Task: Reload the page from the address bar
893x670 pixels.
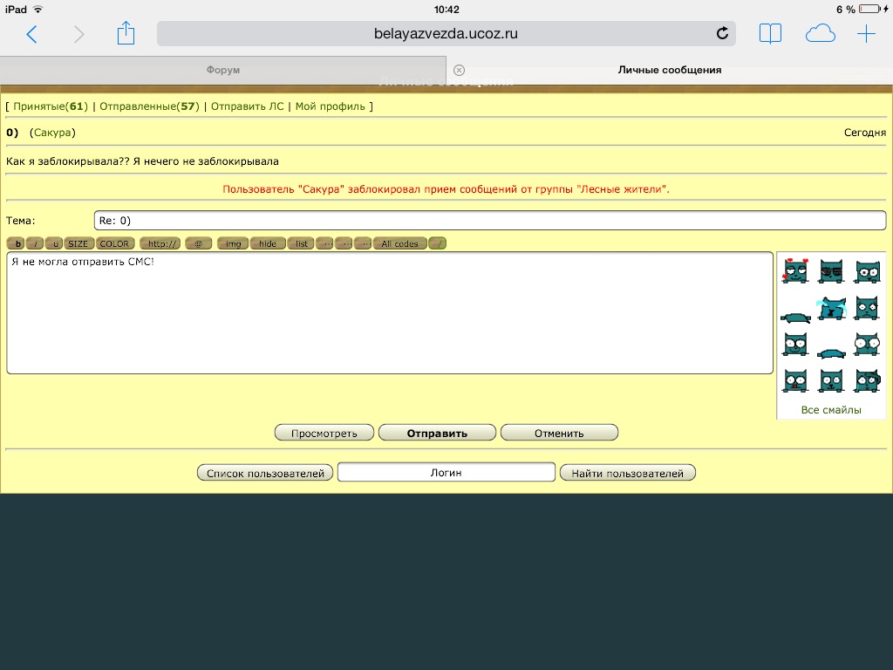Action: [x=722, y=34]
